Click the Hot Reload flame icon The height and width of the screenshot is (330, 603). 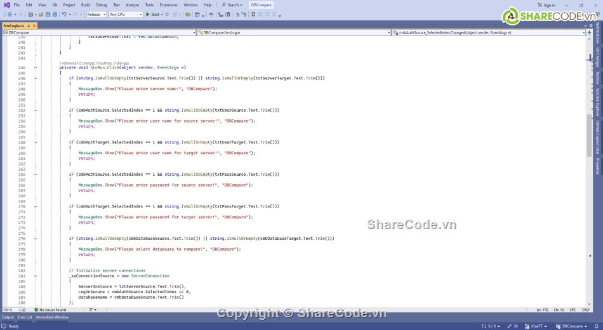(x=175, y=14)
